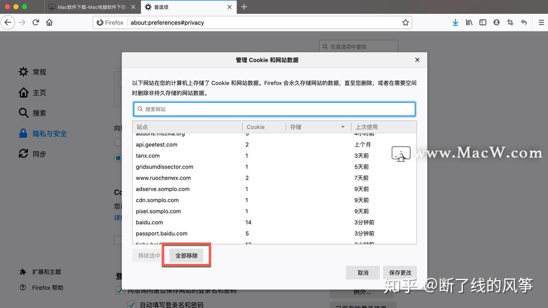Uncheck 询问您是否保存网站的登录名和密码
This screenshot has height=308, width=548.
point(120,290)
